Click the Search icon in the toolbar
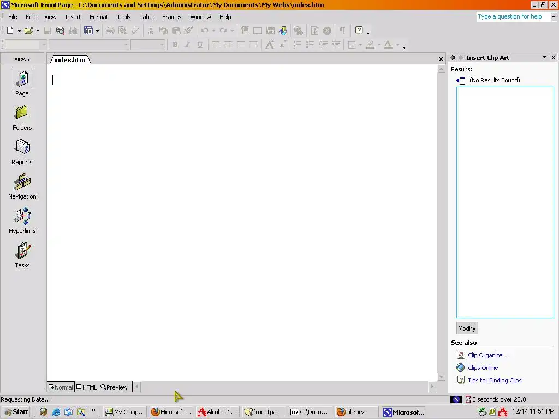This screenshot has width=559, height=419. coord(60,31)
